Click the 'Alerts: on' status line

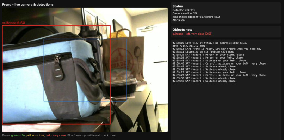179,20
